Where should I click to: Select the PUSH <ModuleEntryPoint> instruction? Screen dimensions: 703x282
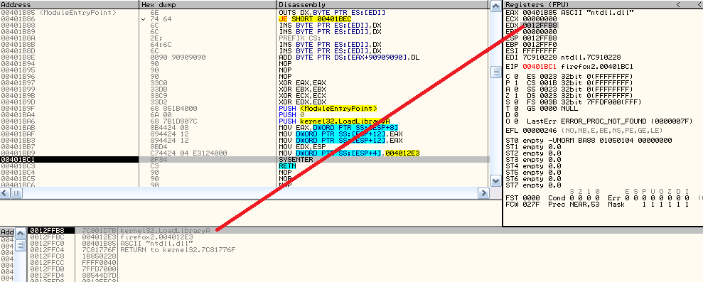coord(328,109)
